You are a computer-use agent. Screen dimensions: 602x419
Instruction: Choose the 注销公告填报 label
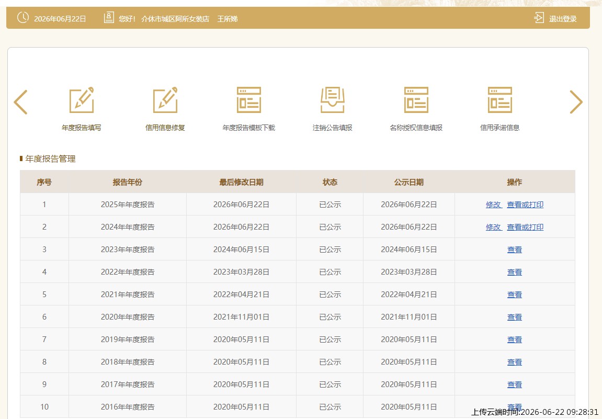[x=333, y=128]
